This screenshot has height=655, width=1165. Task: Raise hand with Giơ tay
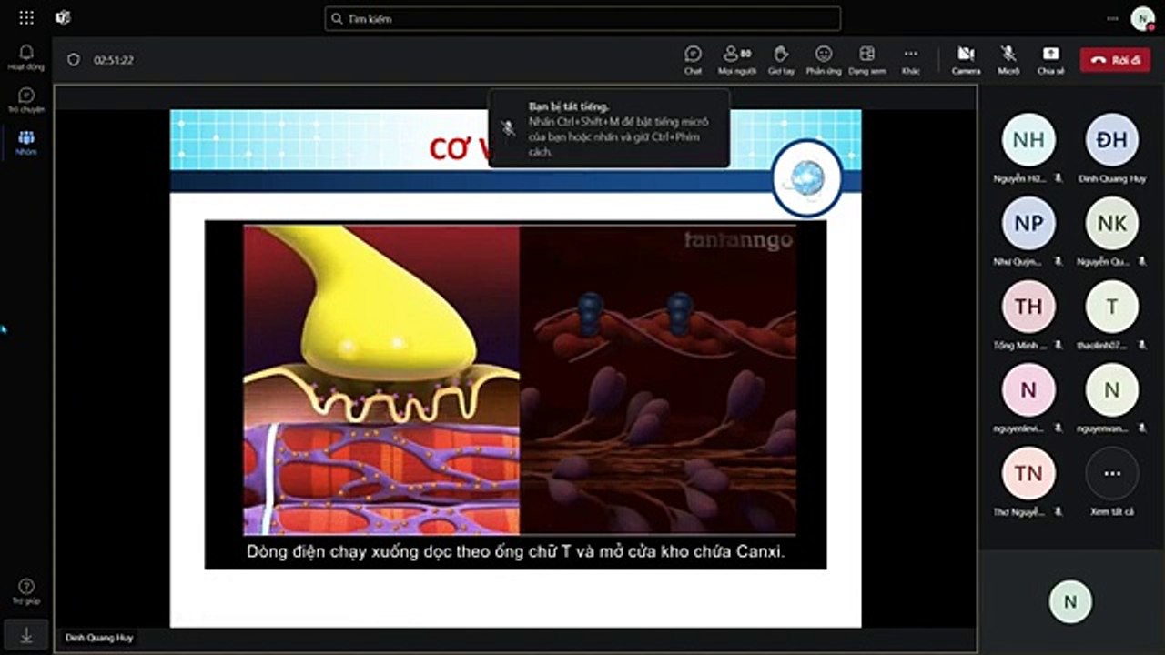(781, 60)
